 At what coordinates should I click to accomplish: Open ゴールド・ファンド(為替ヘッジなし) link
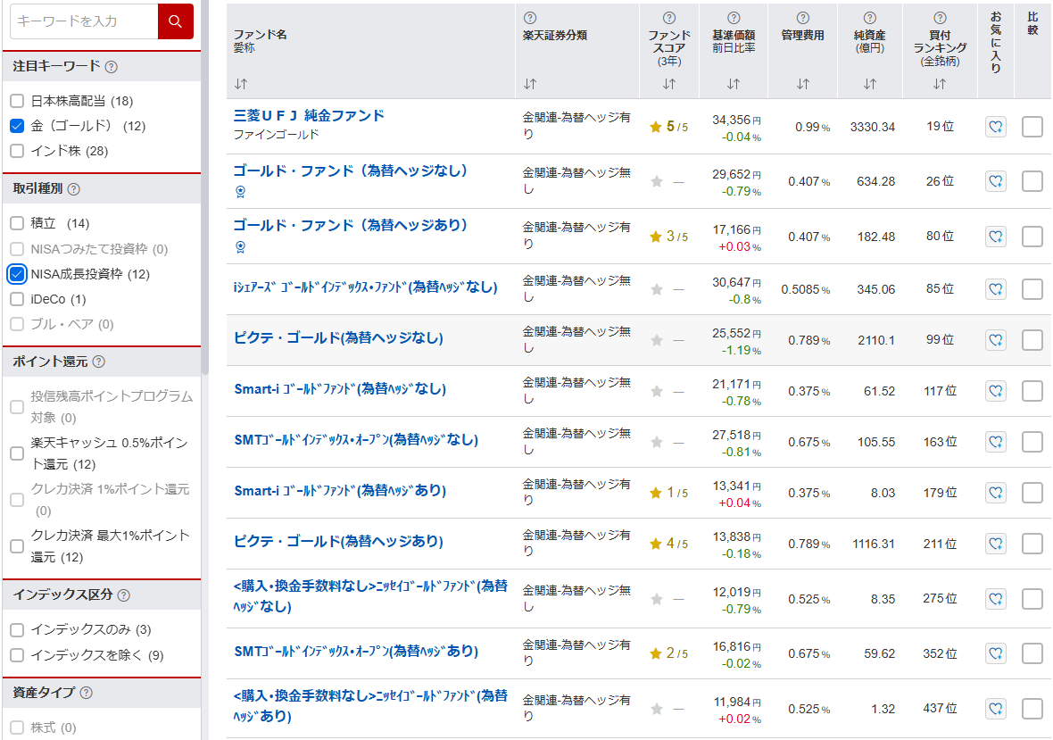pos(351,170)
